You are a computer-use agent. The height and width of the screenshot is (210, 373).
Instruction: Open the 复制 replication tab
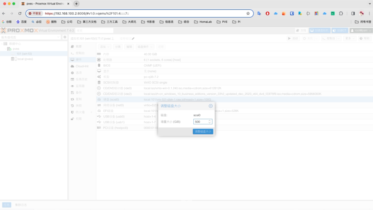pos(78,99)
